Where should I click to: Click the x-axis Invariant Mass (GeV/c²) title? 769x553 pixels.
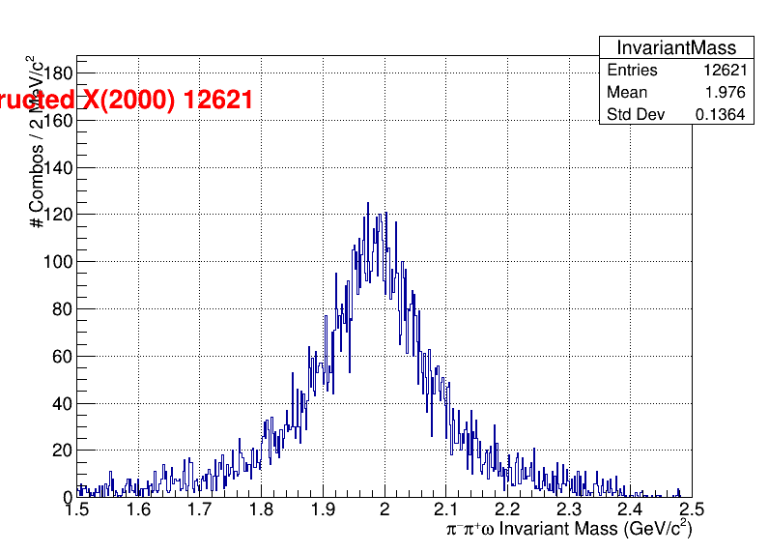569,529
